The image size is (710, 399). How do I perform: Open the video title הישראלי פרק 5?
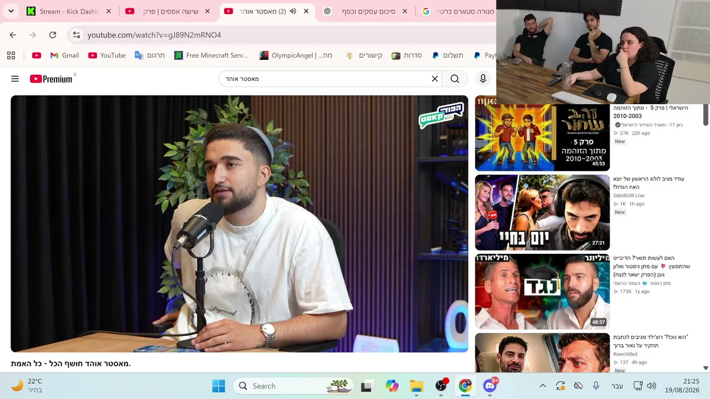(651, 112)
